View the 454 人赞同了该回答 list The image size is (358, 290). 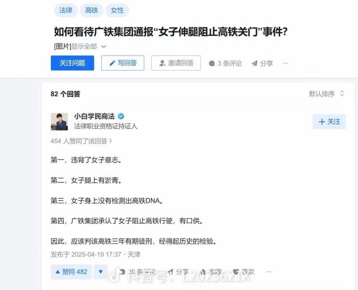point(81,141)
